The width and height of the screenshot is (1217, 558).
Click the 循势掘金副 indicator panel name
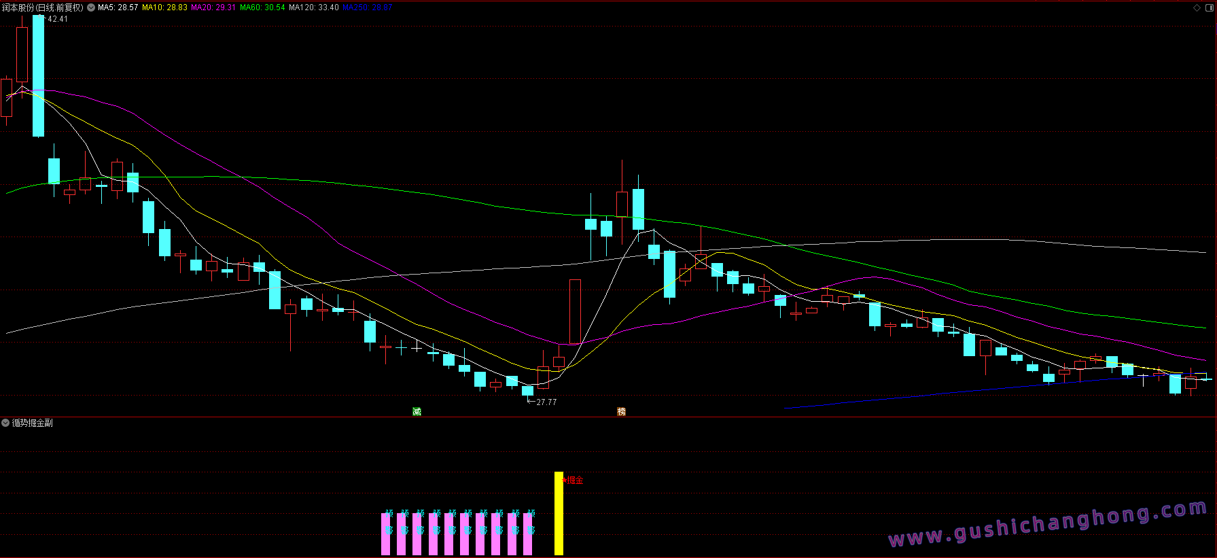32,423
